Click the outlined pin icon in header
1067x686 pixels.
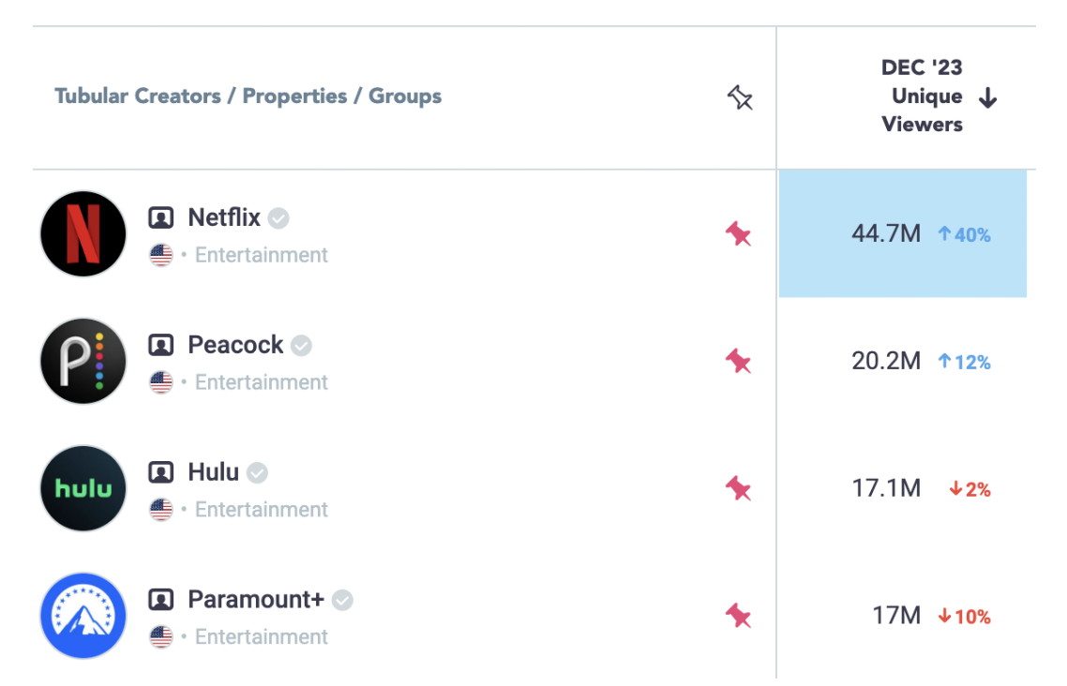click(x=740, y=97)
